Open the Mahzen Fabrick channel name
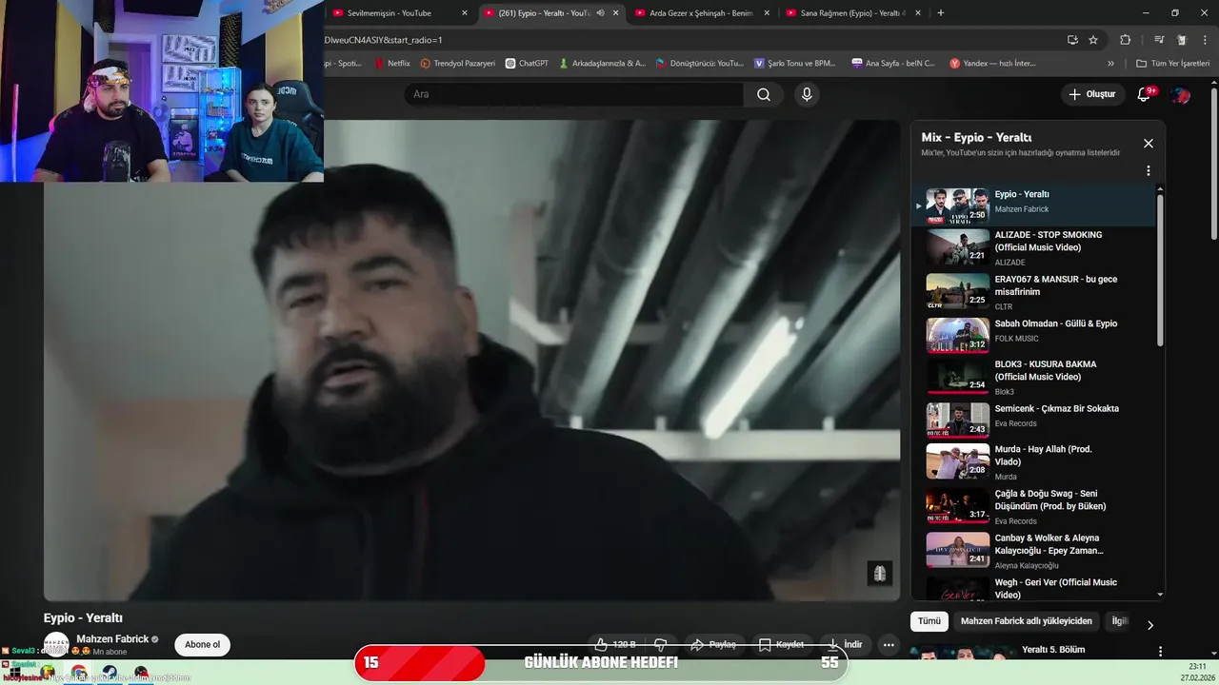This screenshot has width=1219, height=685. click(x=112, y=639)
